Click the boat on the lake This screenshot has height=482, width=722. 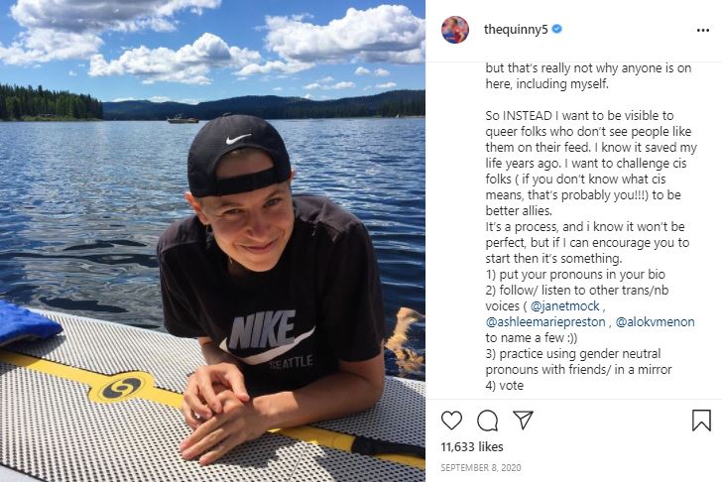click(182, 119)
